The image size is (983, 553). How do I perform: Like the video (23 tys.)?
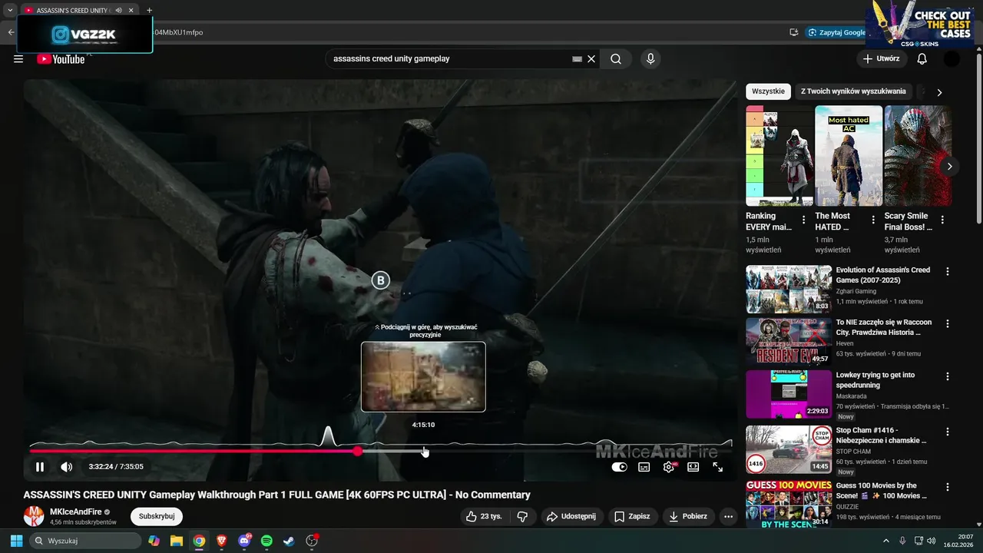click(x=483, y=516)
